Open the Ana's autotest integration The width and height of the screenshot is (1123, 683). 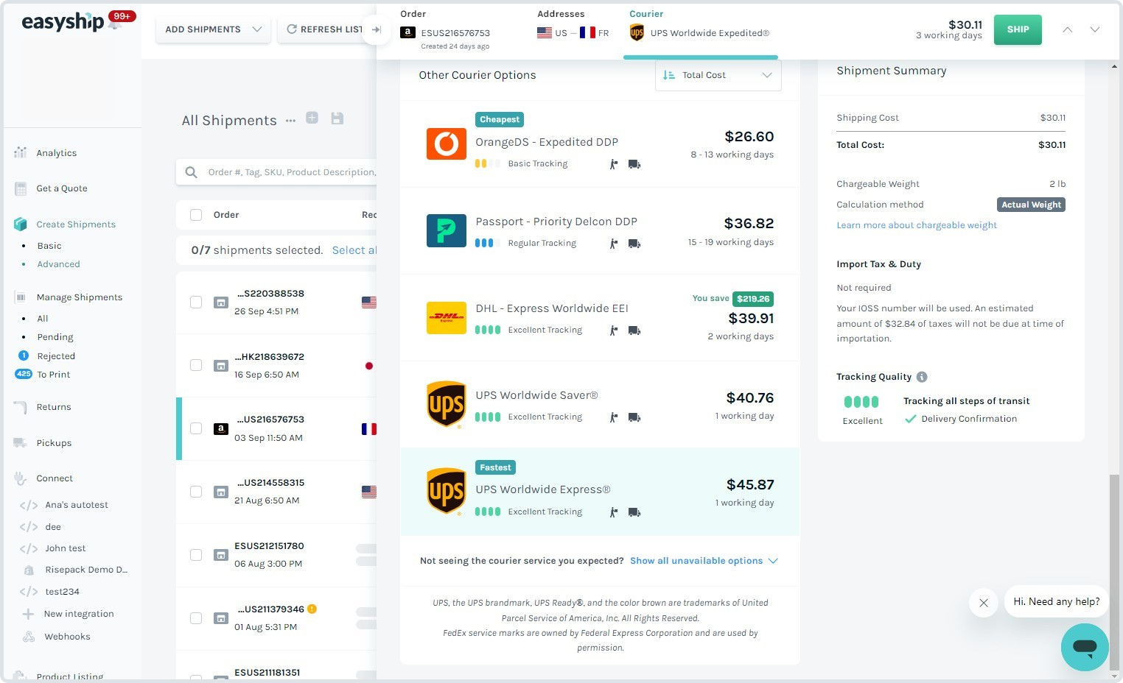point(77,505)
